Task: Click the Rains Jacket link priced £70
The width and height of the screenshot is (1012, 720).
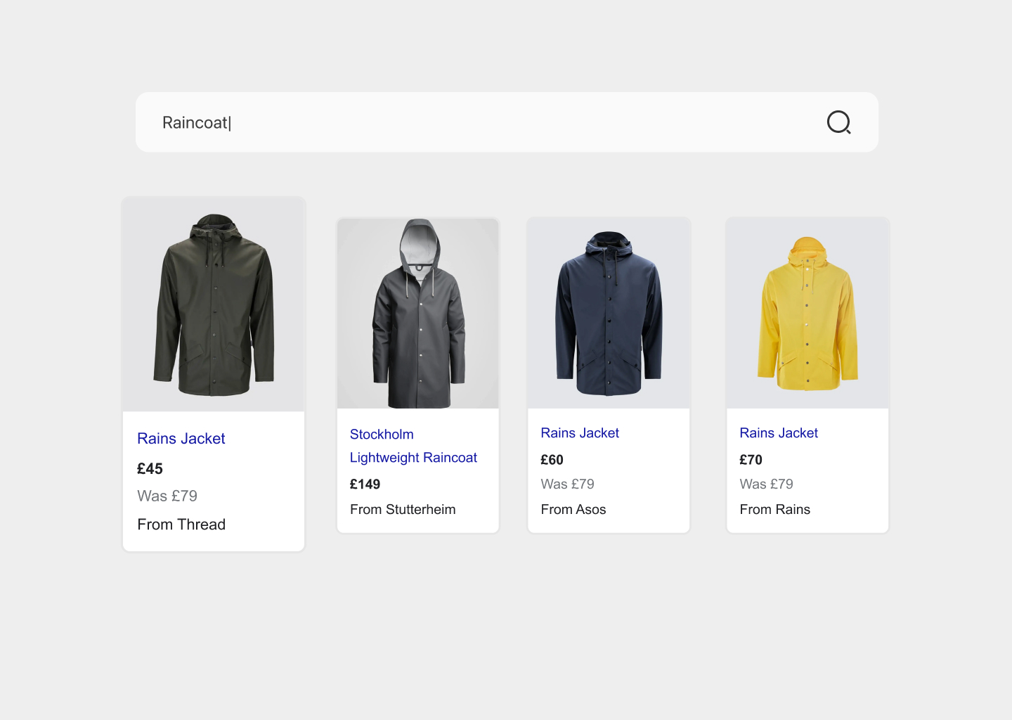Action: [x=779, y=433]
